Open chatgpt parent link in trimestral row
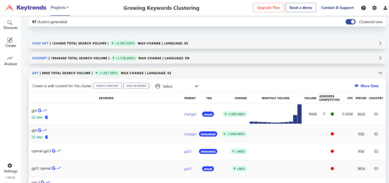The image size is (389, 183). tap(190, 134)
